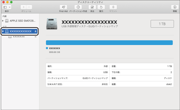Open the sidebar display view button
Viewport: 180px width, 110px height.
tap(5, 7)
